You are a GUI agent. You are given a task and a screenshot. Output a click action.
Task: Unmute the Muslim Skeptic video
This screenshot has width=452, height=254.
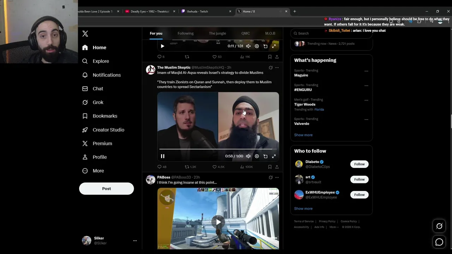248,156
